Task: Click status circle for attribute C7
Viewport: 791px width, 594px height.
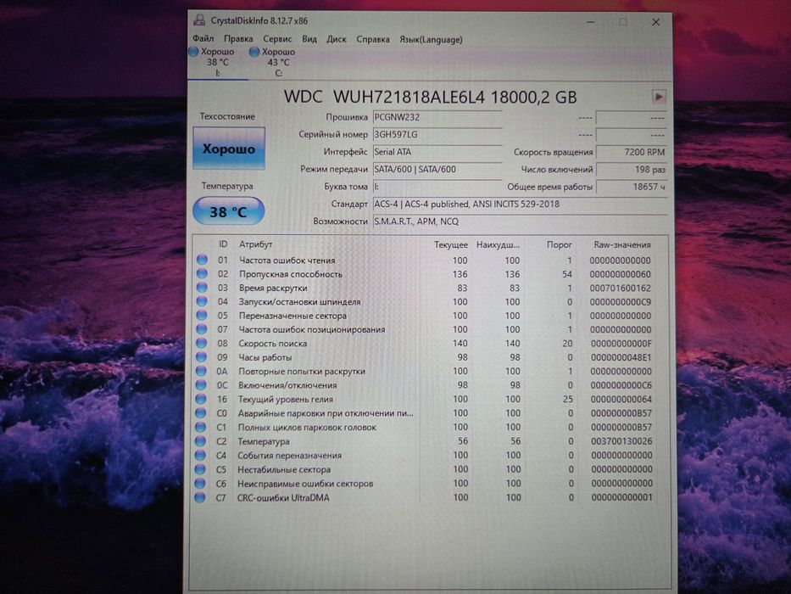Action: (x=200, y=497)
